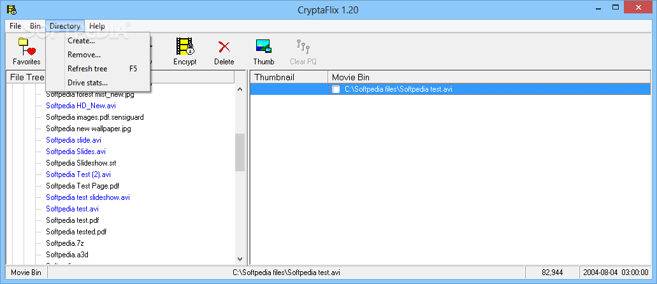Image resolution: width=657 pixels, height=284 pixels.
Task: Select Softpedia.a3d in file tree
Action: 67,254
